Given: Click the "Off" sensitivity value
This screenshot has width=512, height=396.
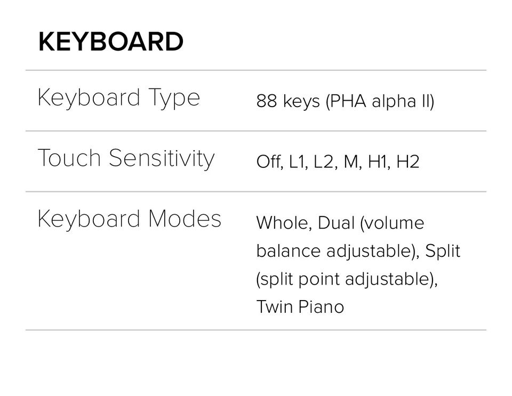Looking at the screenshot, I should point(269,161).
